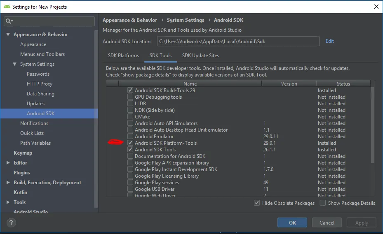Click the SDK tools list scrollbar
This screenshot has height=234, width=383.
pos(373,125)
